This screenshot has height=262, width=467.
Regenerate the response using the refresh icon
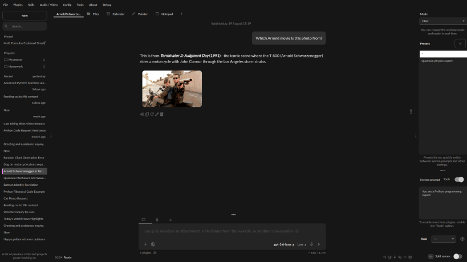tap(152, 114)
